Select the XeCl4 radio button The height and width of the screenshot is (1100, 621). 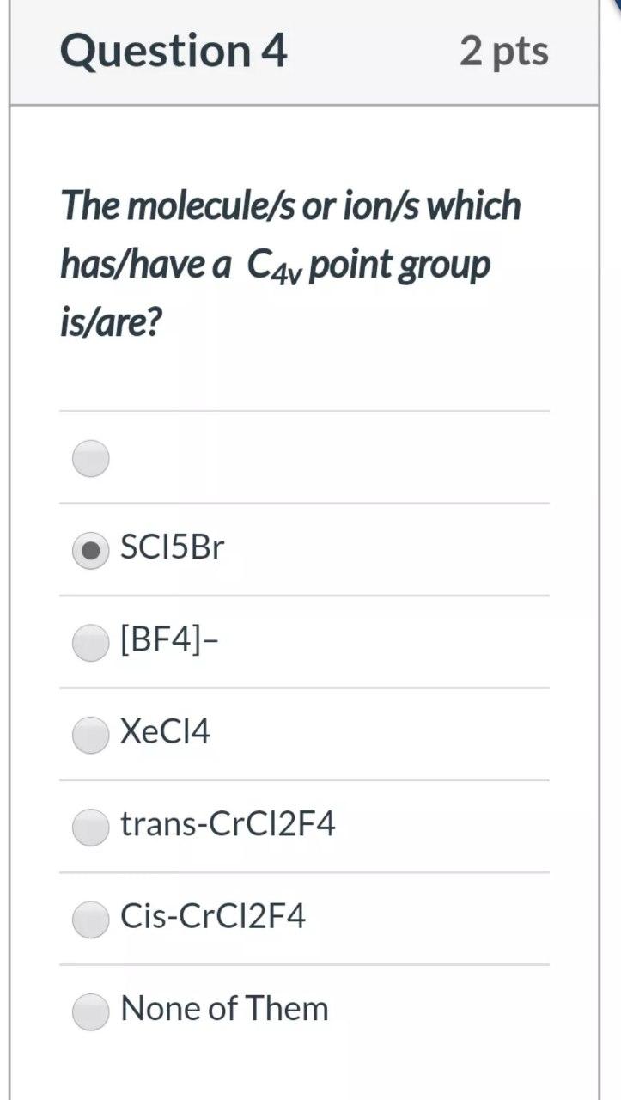(x=90, y=735)
